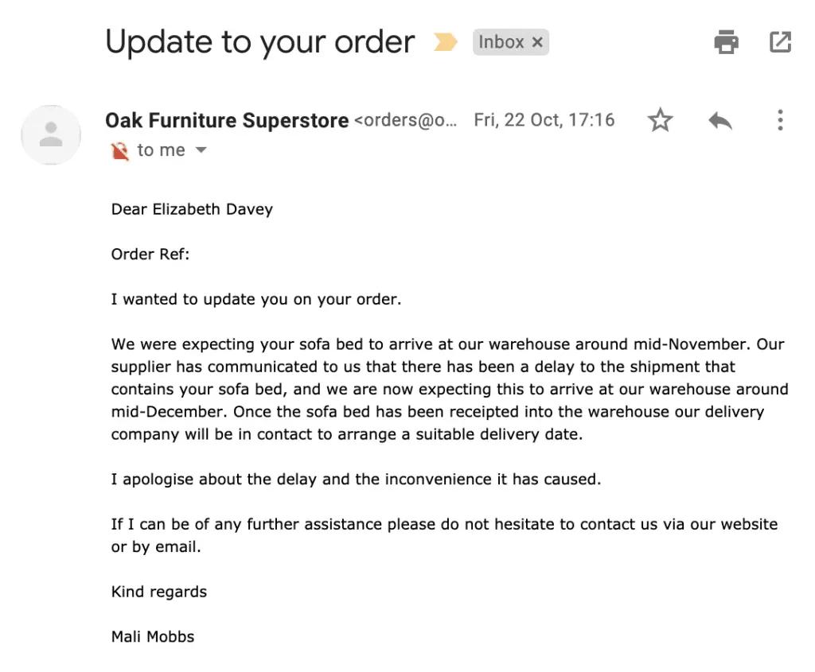Click the sender's profile avatar
Image resolution: width=815 pixels, height=672 pixels.
51,135
